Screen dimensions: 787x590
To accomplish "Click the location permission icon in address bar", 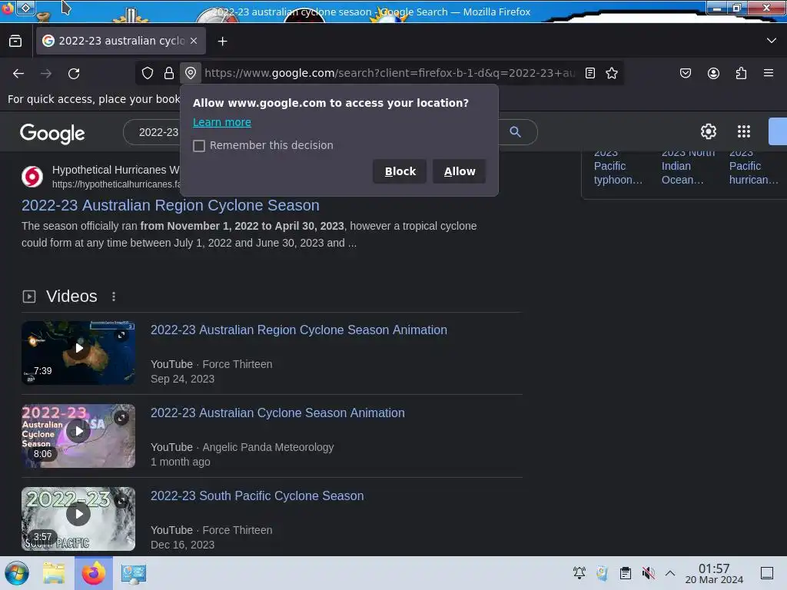I will click(x=191, y=73).
